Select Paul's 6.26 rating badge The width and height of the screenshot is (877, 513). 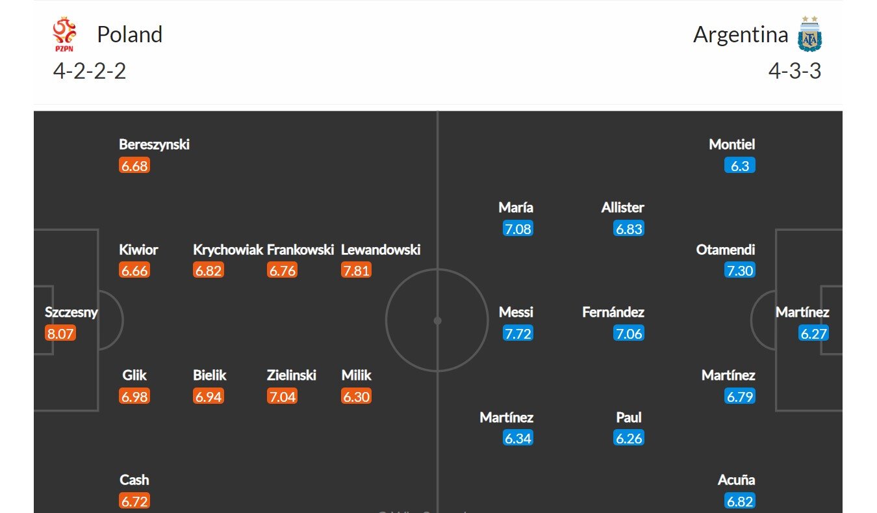[629, 438]
